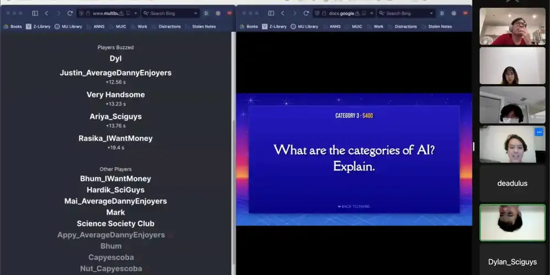Expand Search Bing dropdown in right window

tap(431, 13)
